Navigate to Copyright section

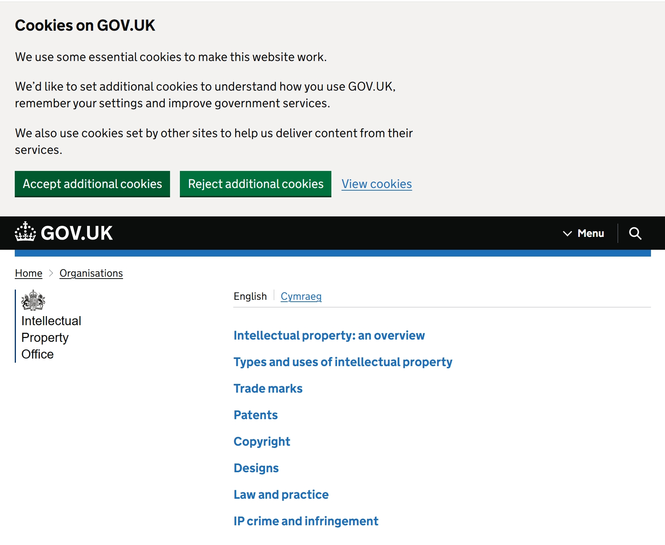tap(262, 442)
